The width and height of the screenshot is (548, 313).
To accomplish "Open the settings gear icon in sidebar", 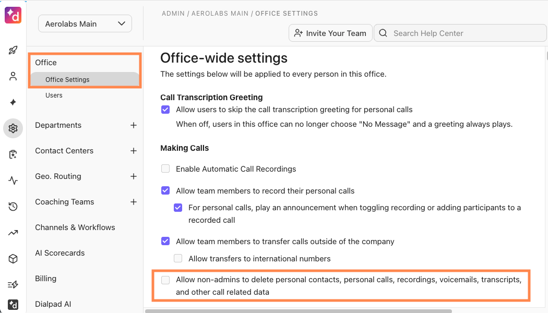I will pos(13,128).
